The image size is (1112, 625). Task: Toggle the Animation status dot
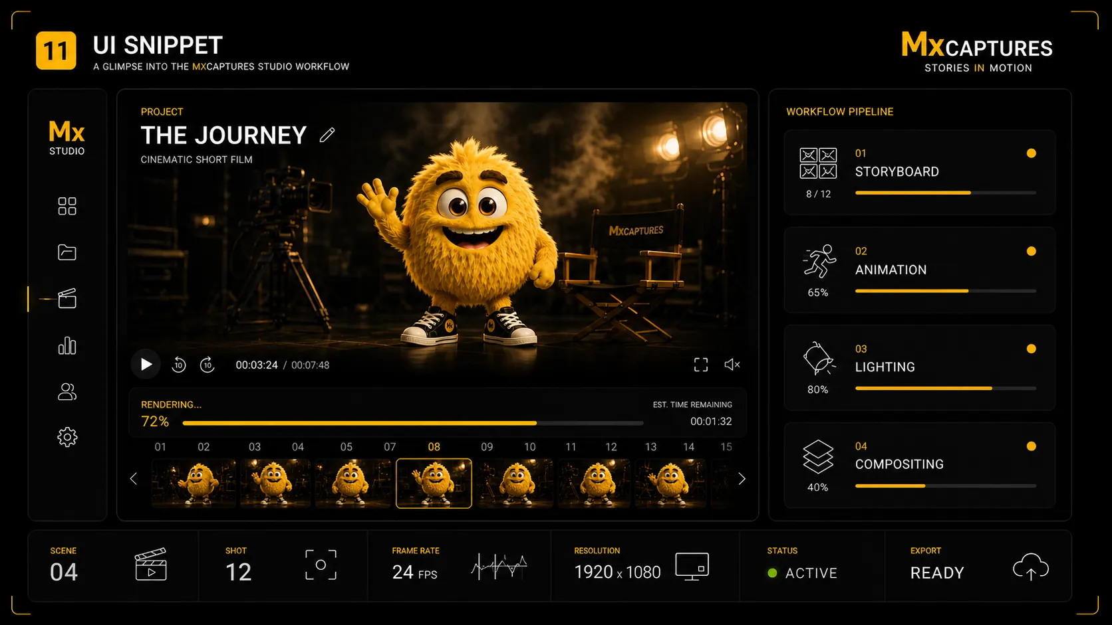coord(1032,251)
